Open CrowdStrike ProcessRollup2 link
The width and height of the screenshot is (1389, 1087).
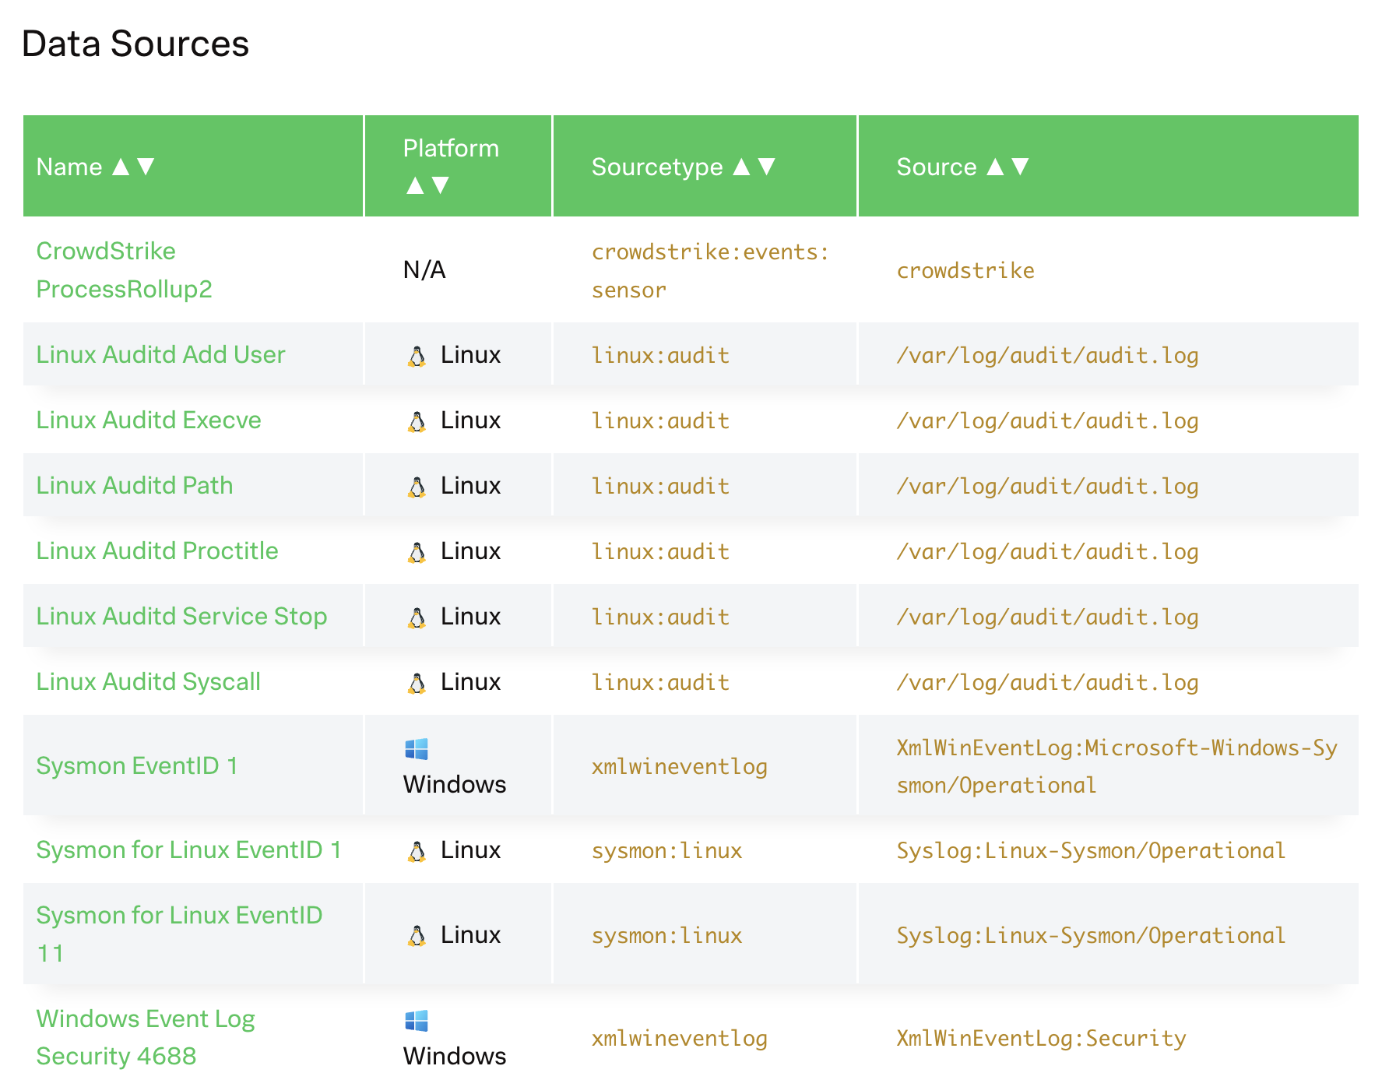[x=124, y=269]
